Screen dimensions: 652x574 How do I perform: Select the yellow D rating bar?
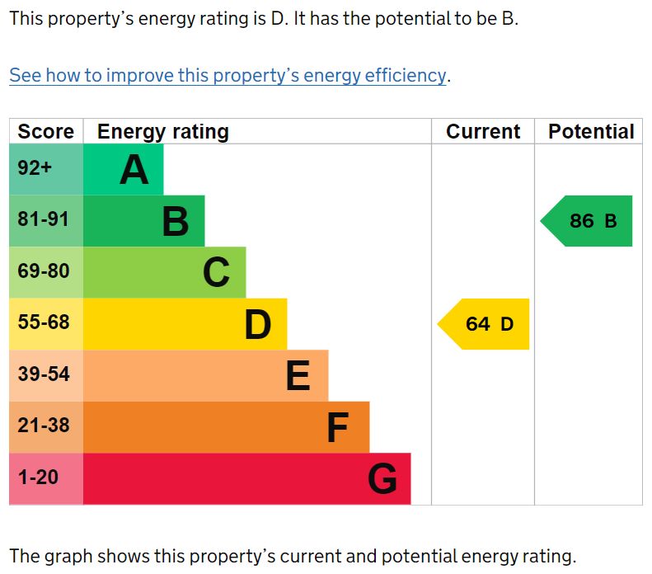[x=185, y=324]
